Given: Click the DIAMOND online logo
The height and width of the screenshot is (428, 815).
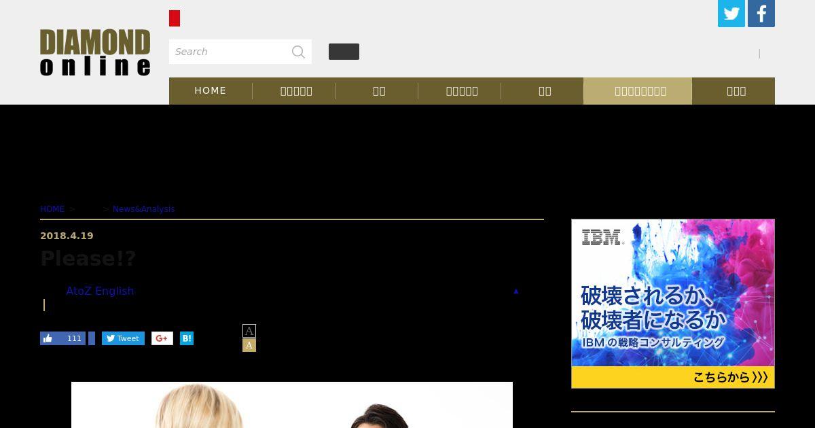Looking at the screenshot, I should click(95, 52).
